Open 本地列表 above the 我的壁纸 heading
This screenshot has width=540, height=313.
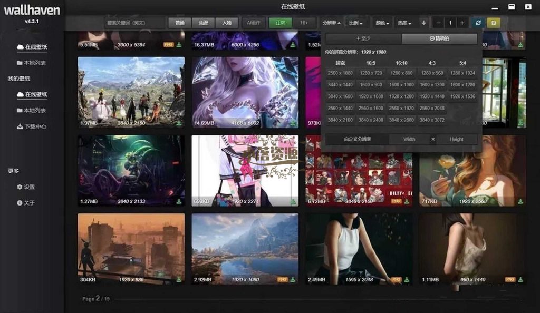click(31, 63)
